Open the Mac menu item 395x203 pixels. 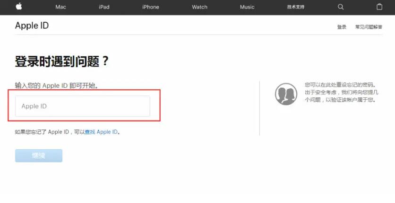pos(60,7)
